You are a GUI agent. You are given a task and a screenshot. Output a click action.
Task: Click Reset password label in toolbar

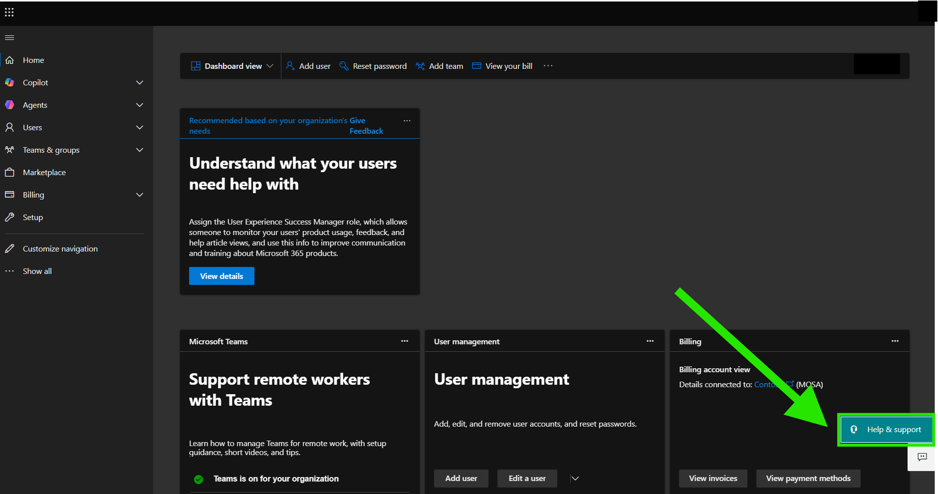[380, 66]
